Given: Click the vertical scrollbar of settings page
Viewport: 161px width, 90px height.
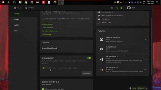Looking at the screenshot, I should [x=151, y=46].
